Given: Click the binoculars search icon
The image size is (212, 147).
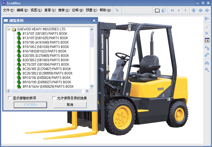Looking at the screenshot, I should tap(207, 63).
